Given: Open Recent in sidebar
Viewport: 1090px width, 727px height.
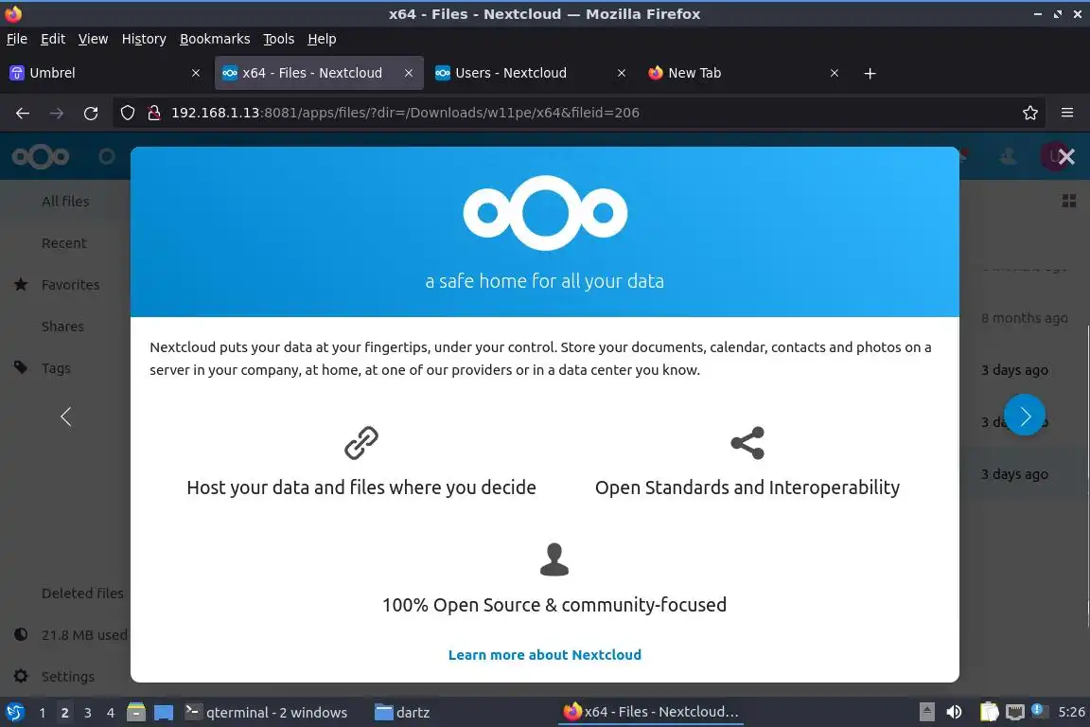Looking at the screenshot, I should point(64,242).
